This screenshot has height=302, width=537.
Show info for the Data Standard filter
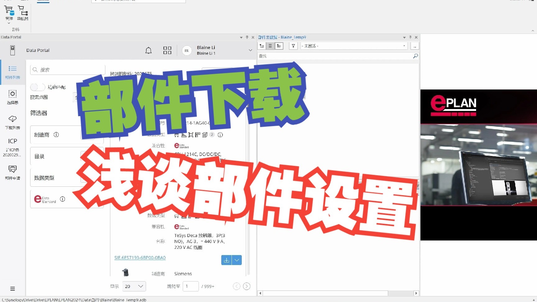point(62,199)
